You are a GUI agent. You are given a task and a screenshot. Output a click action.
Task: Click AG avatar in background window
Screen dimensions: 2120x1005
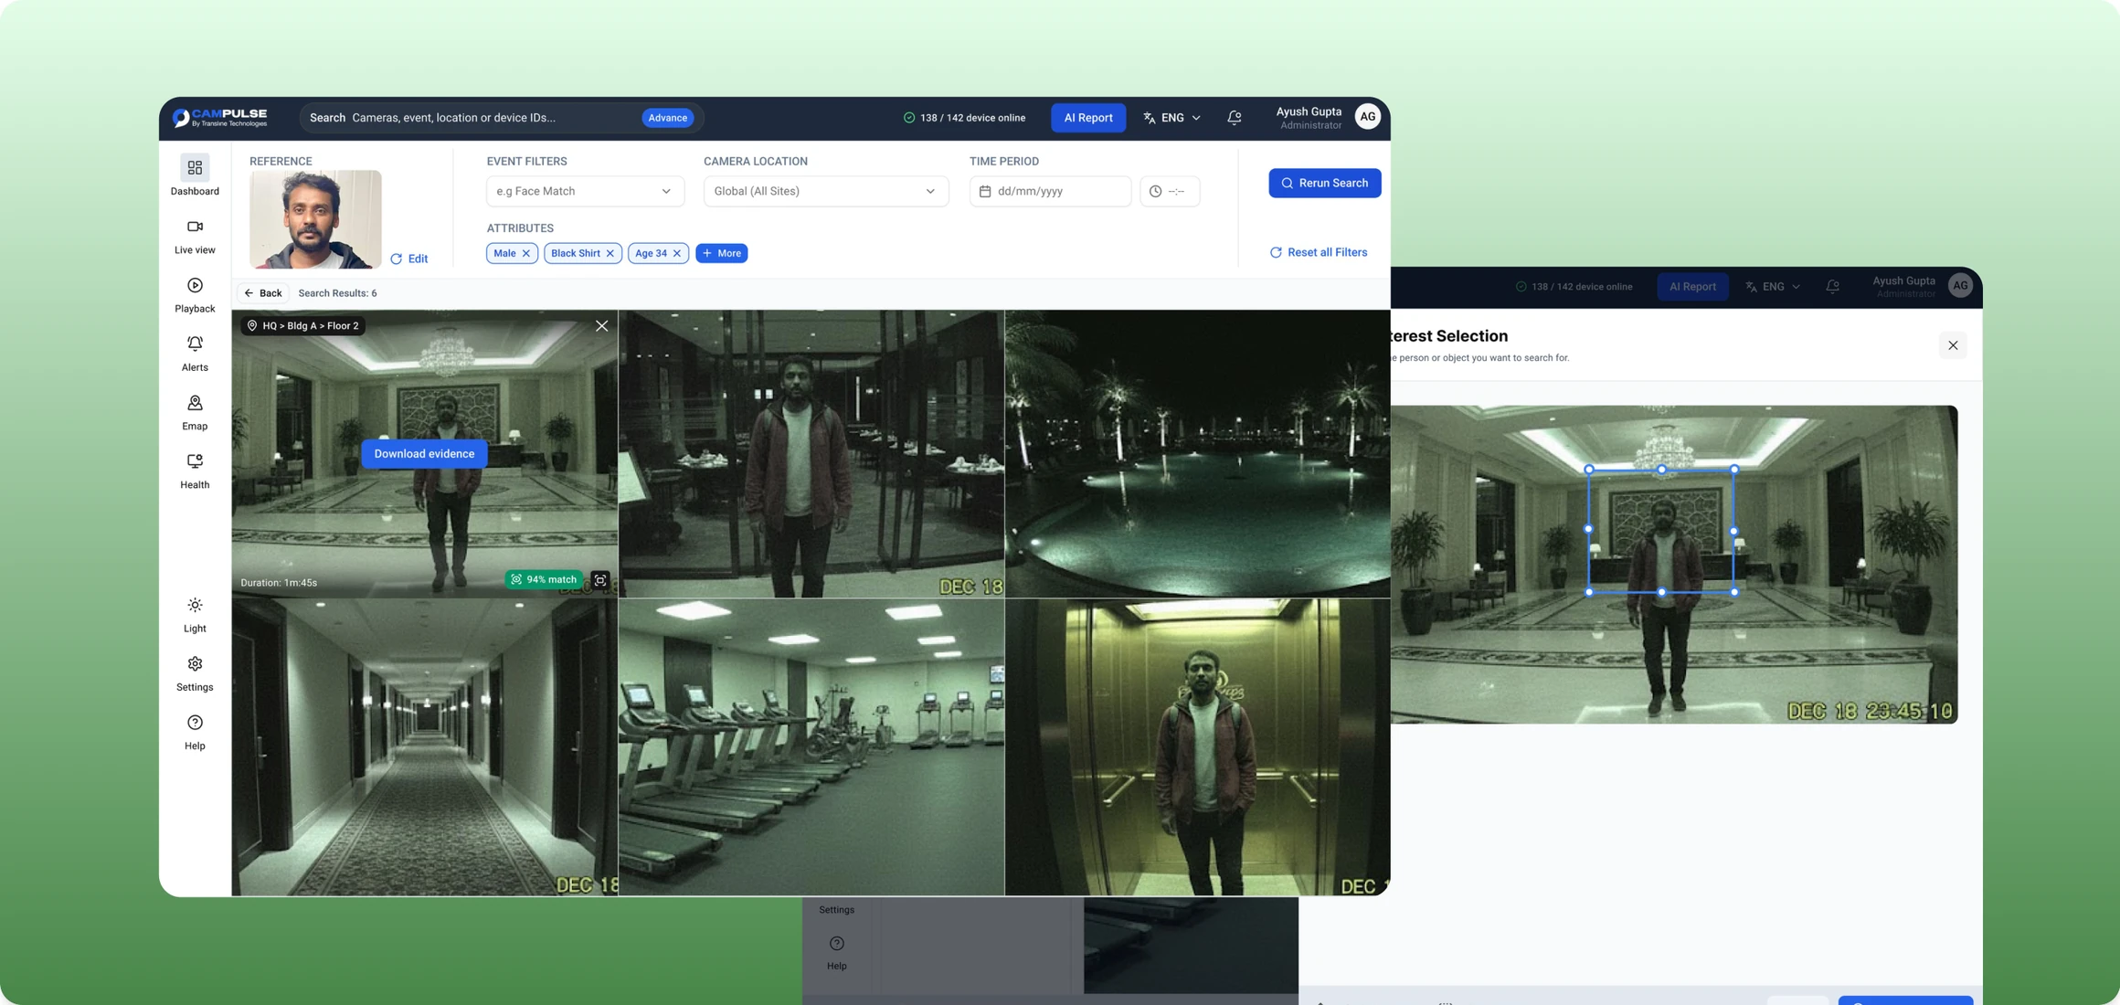1960,286
